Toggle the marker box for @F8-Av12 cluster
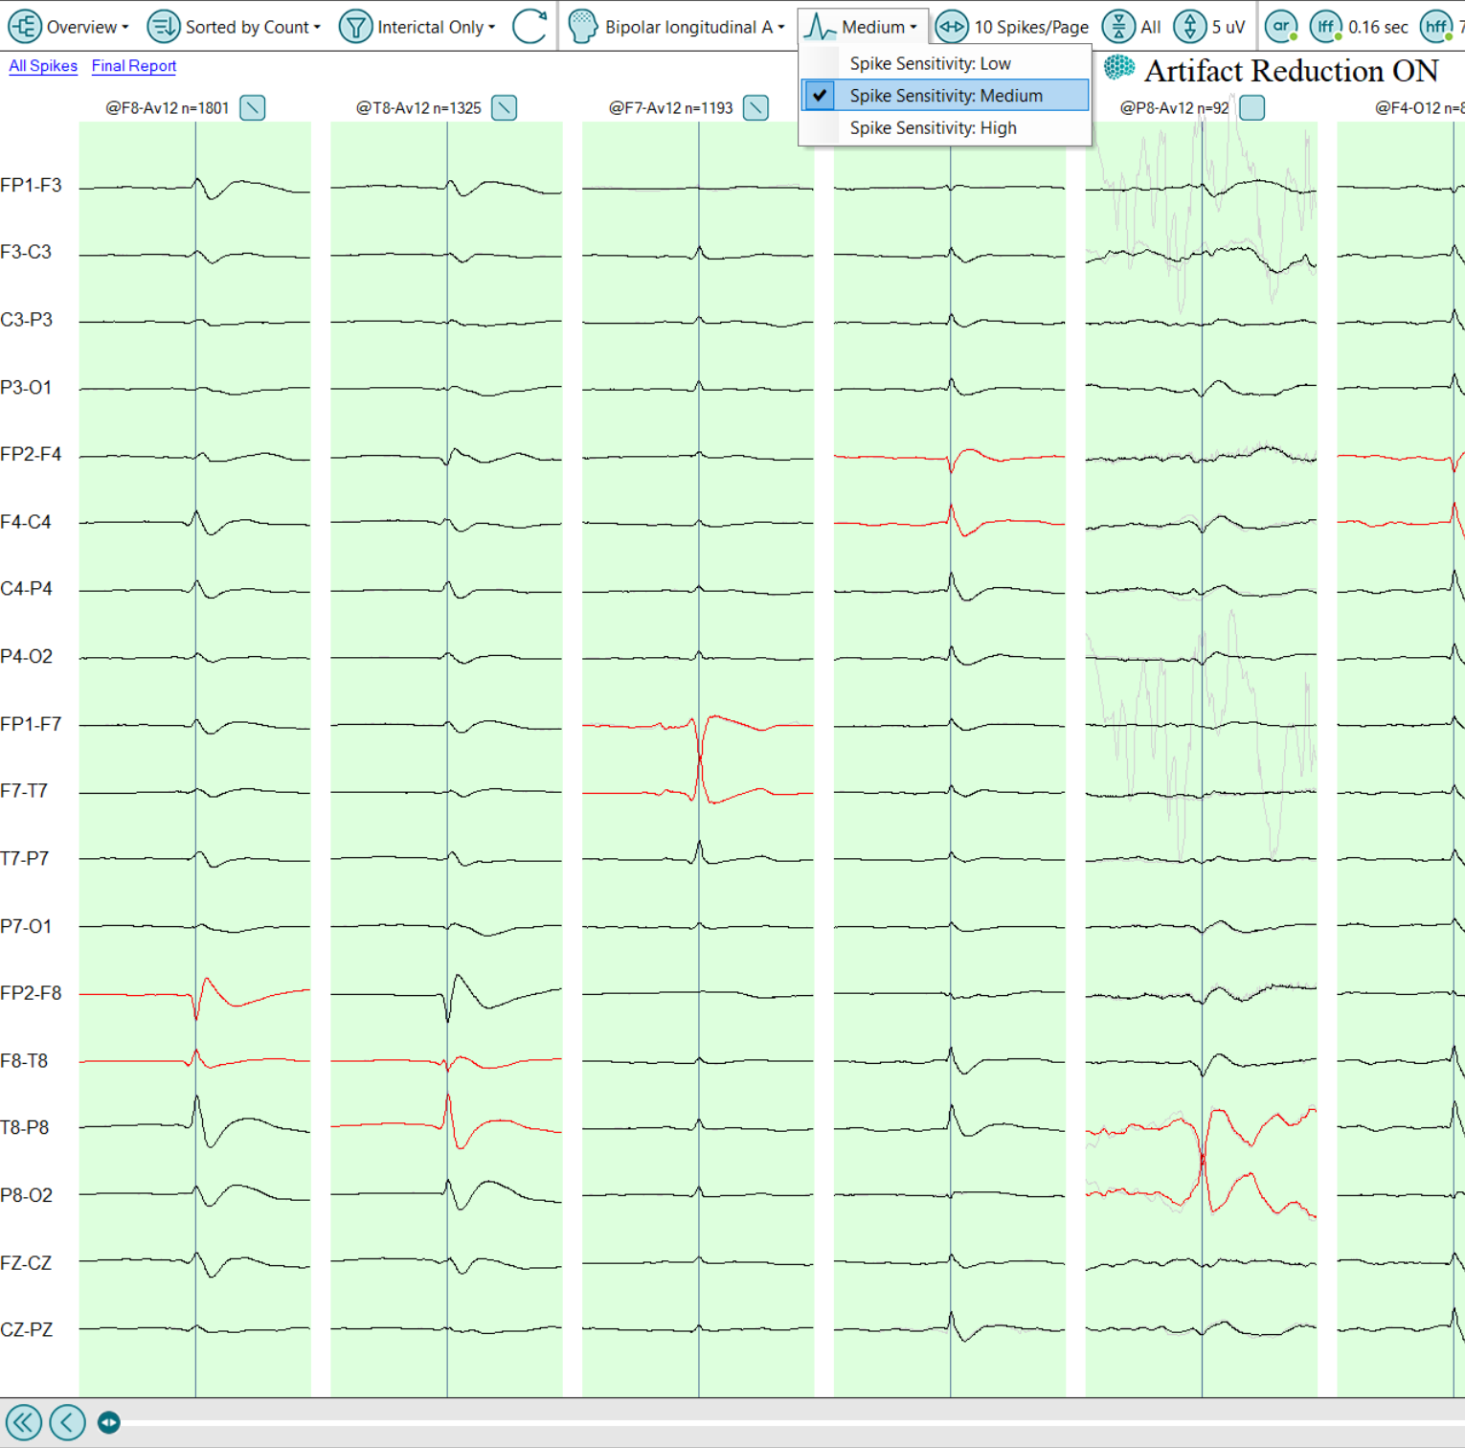 [253, 108]
